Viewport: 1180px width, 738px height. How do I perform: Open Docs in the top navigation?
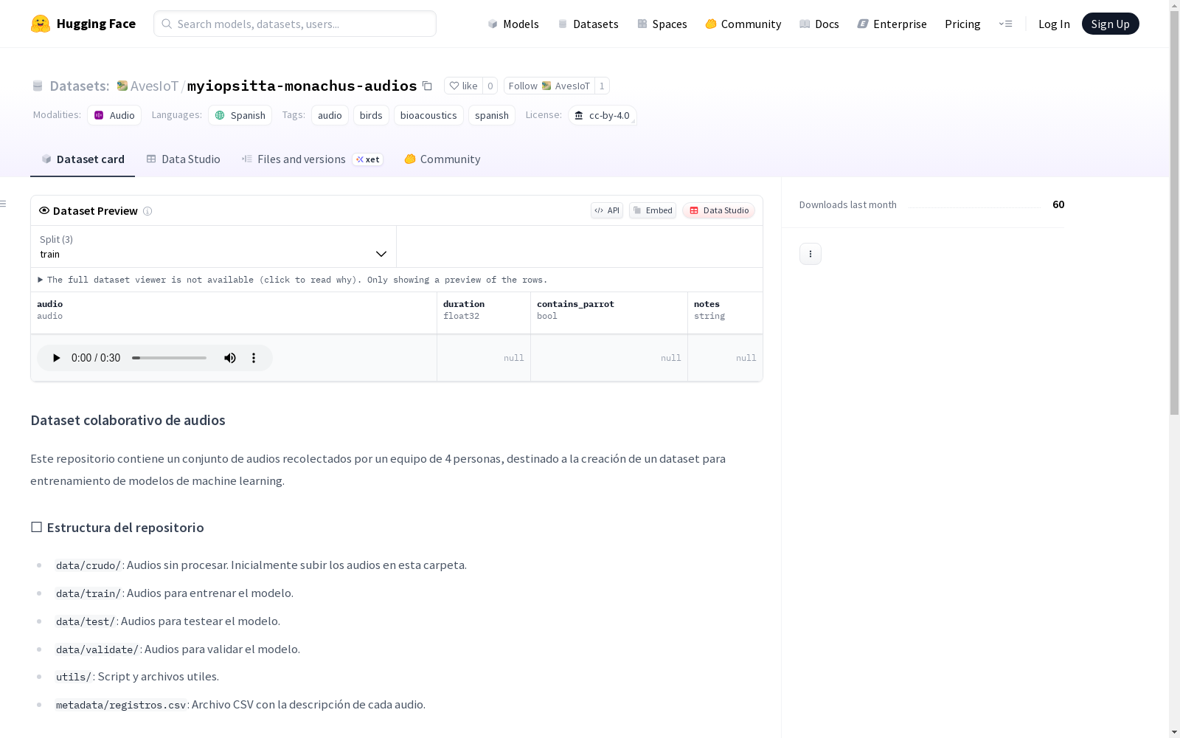pyautogui.click(x=819, y=24)
